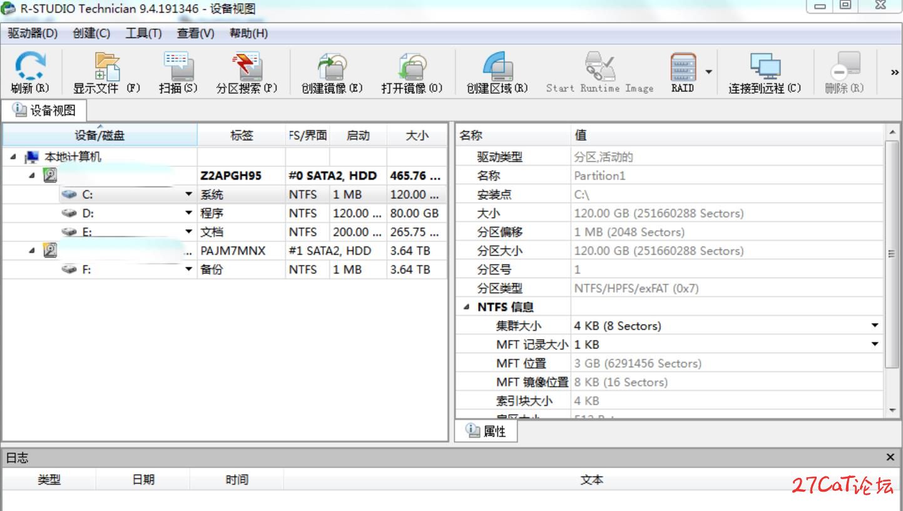This screenshot has width=903, height=511.
Task: Select Create Region (创建区域) tool
Action: click(x=497, y=68)
